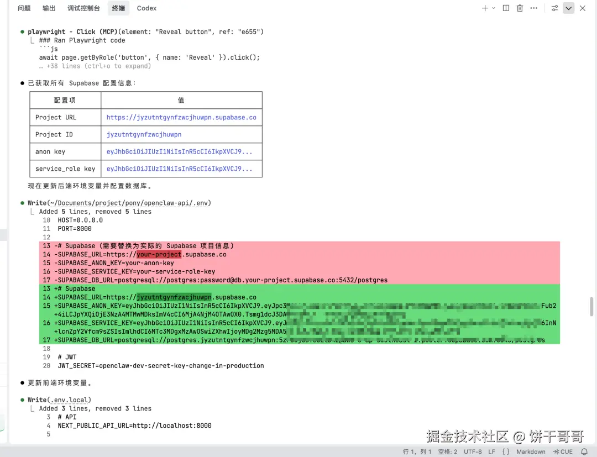Change encoding via UTF-8 status item
The width and height of the screenshot is (597, 457).
[473, 451]
